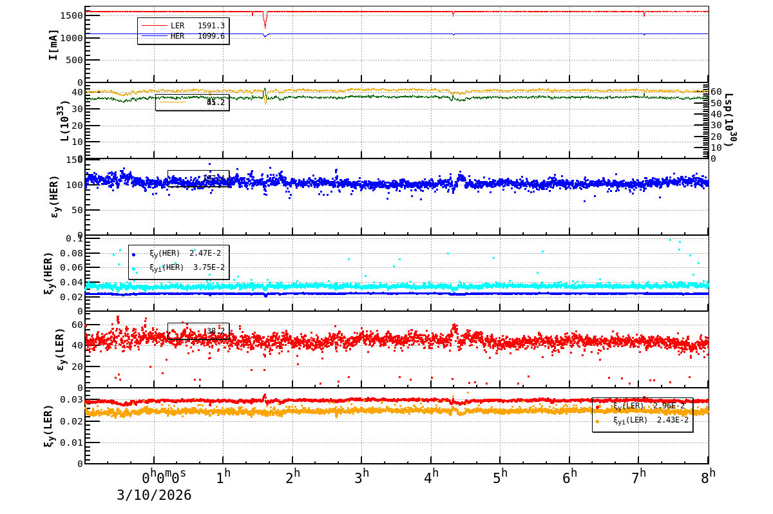Click the 107.4 legend in εy(HER) panel
The height and width of the screenshot is (514, 773).
198,178
